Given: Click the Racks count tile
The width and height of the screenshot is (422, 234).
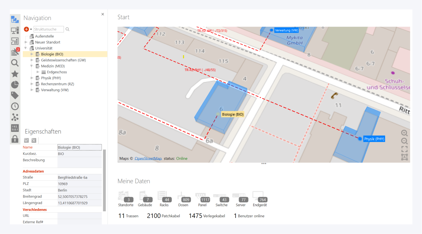Looking at the screenshot, I should (x=164, y=199).
